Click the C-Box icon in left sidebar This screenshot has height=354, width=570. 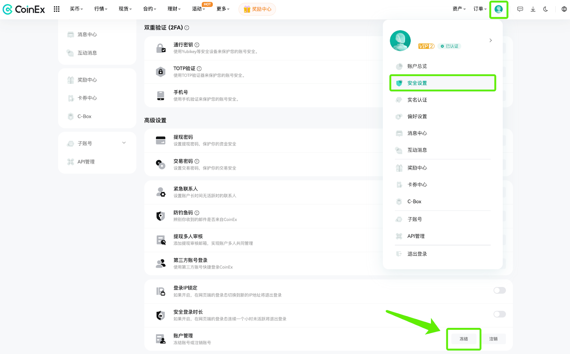70,116
